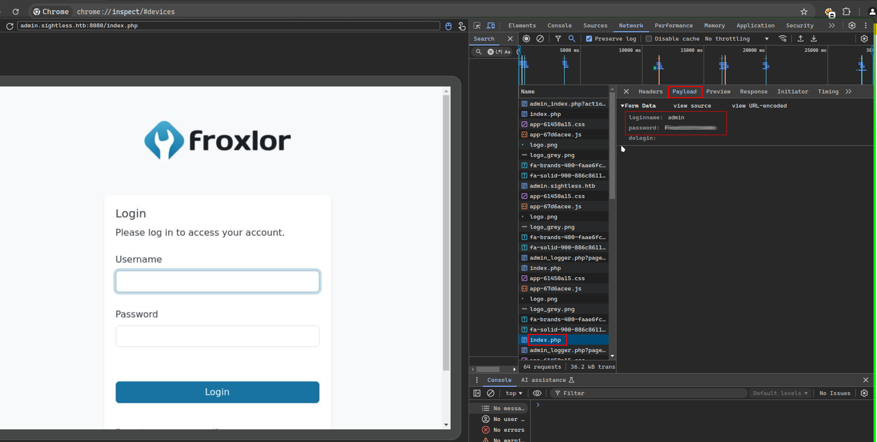This screenshot has width=877, height=442.
Task: Reload the emulated page in device frame
Action: (x=10, y=26)
